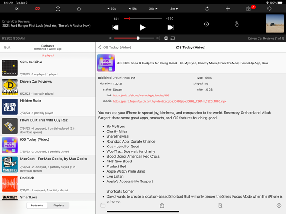This screenshot has width=286, height=214.
Task: Tap the iOS Today episode artwork
Action: point(106,63)
